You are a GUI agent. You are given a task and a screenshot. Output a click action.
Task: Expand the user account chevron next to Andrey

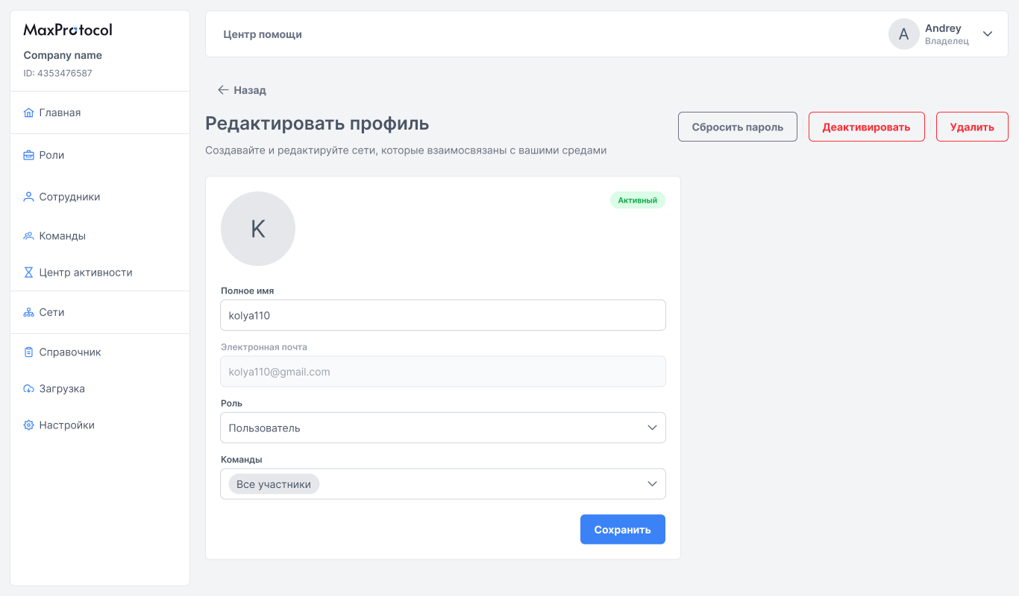988,34
